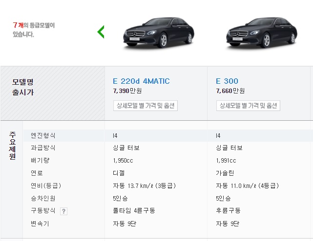Open the E 300 model link
Viewport: 313px width, 241px height.
pos(227,81)
